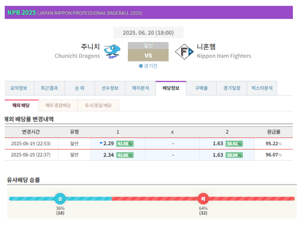Switch to the 매치분석 tab
304x227 pixels.
(141, 88)
